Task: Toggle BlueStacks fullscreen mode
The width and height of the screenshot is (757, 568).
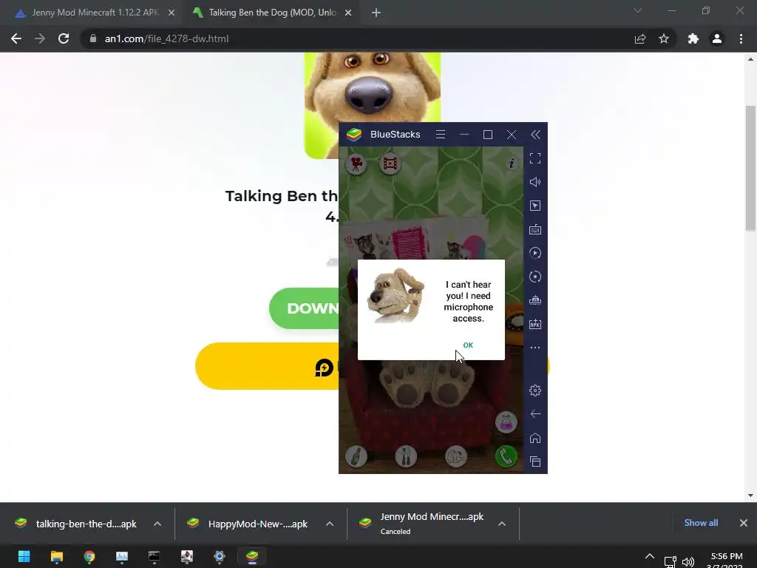Action: coord(535,158)
